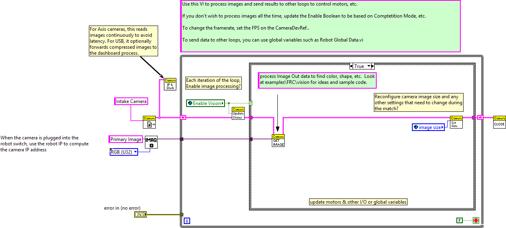
Task: Click the Camera IP & Dash VI icon
Action: [170, 84]
